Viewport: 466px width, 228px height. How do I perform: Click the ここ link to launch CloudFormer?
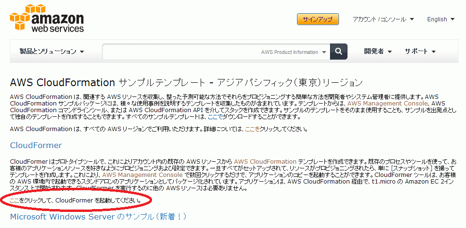[x=15, y=201]
